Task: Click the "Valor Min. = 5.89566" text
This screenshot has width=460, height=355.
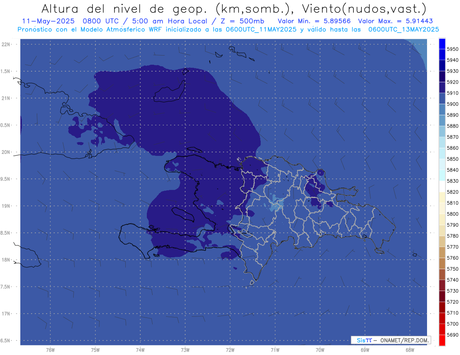Action: pyautogui.click(x=314, y=21)
